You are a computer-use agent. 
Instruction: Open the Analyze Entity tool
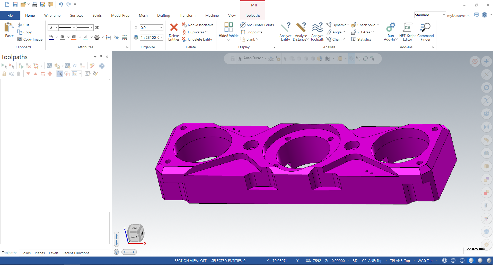[x=285, y=28]
